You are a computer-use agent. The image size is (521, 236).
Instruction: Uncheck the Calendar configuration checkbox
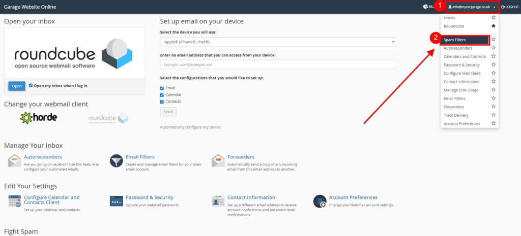point(162,95)
